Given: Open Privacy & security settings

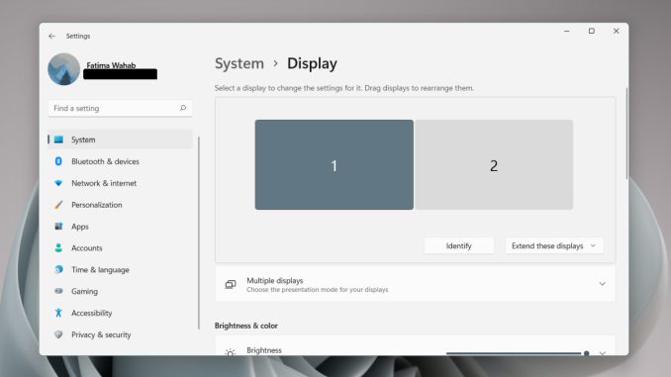Looking at the screenshot, I should [121, 334].
